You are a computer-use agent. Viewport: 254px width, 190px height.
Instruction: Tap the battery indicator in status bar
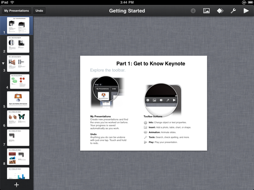coord(248,2)
